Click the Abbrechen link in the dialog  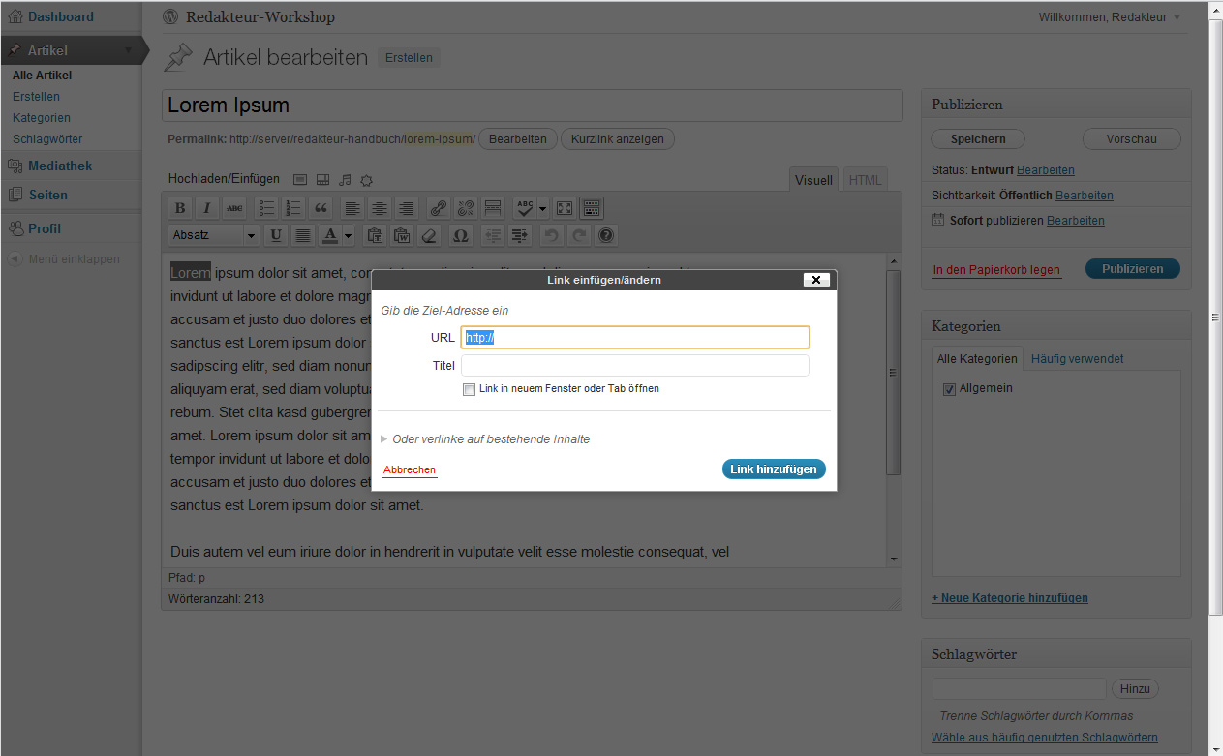click(x=410, y=469)
